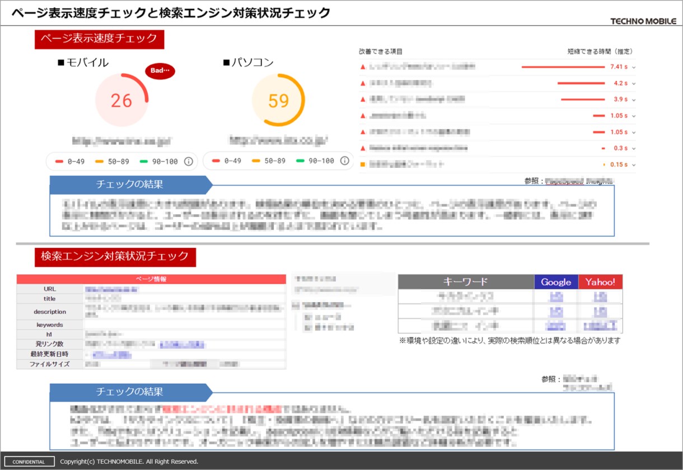The width and height of the screenshot is (683, 470).
Task: Click the red warning triangle on the 7.41 s row
Action: pyautogui.click(x=363, y=67)
